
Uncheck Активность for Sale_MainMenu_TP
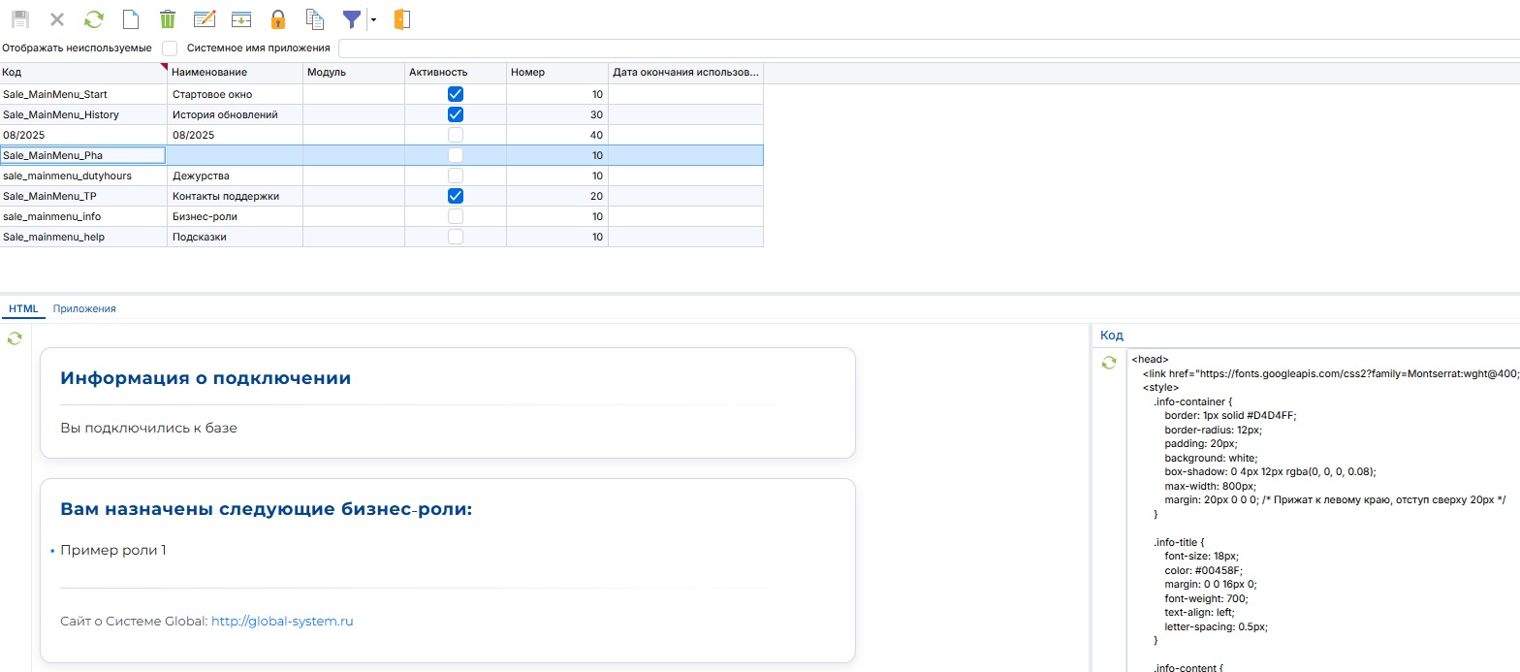pyautogui.click(x=456, y=196)
